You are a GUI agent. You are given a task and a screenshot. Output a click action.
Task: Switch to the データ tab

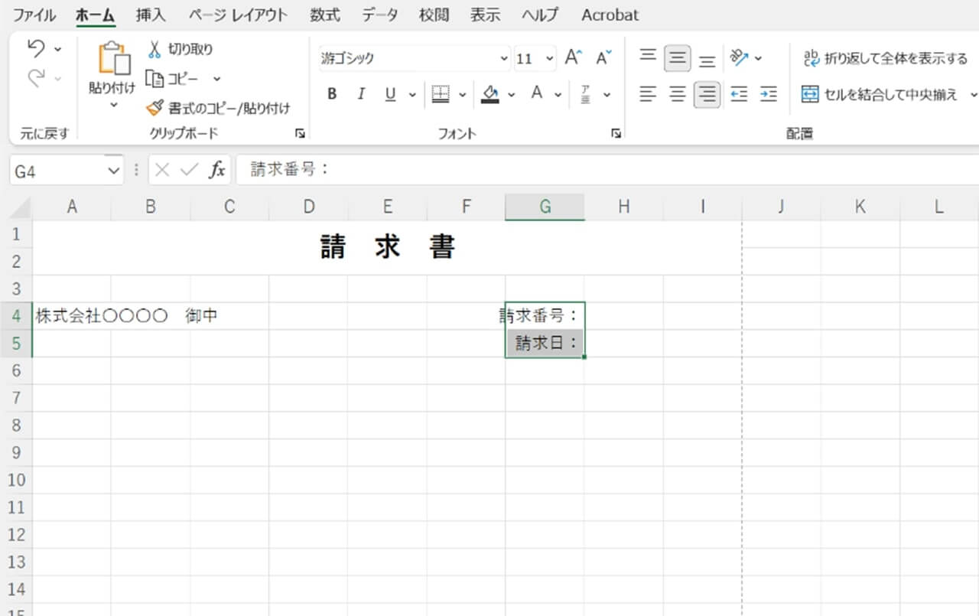click(380, 15)
